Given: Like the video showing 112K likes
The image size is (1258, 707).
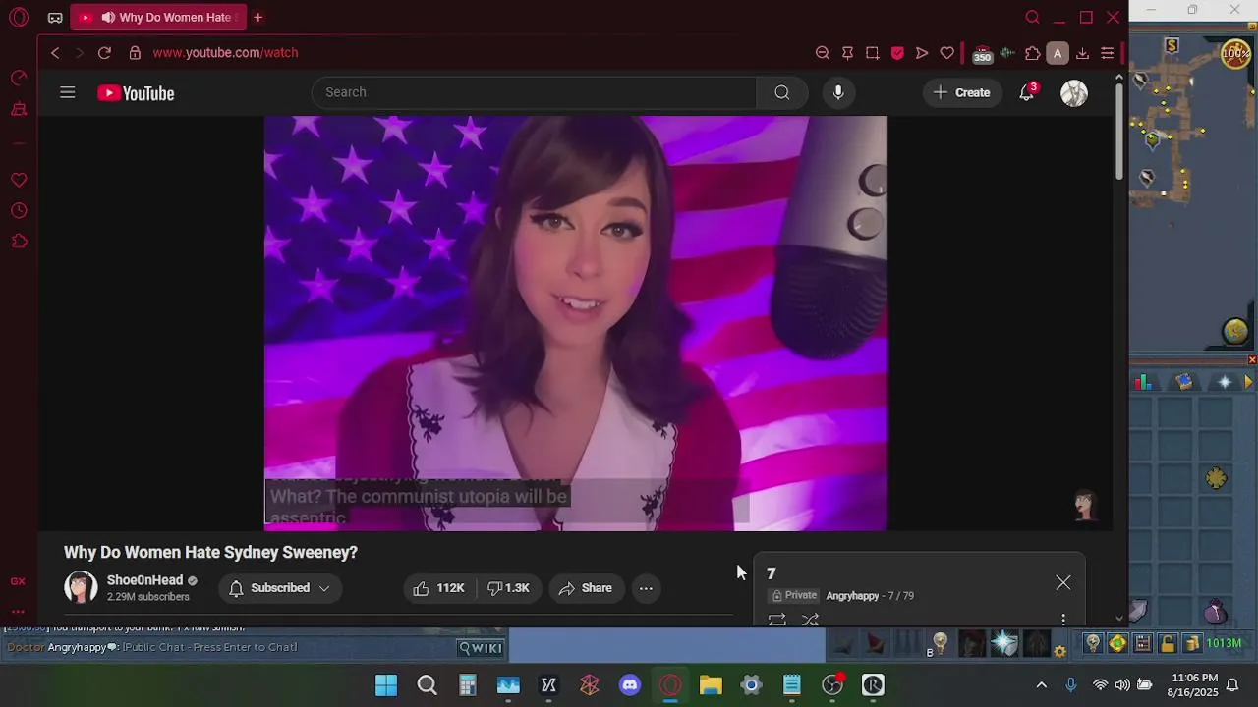Looking at the screenshot, I should coord(438,588).
